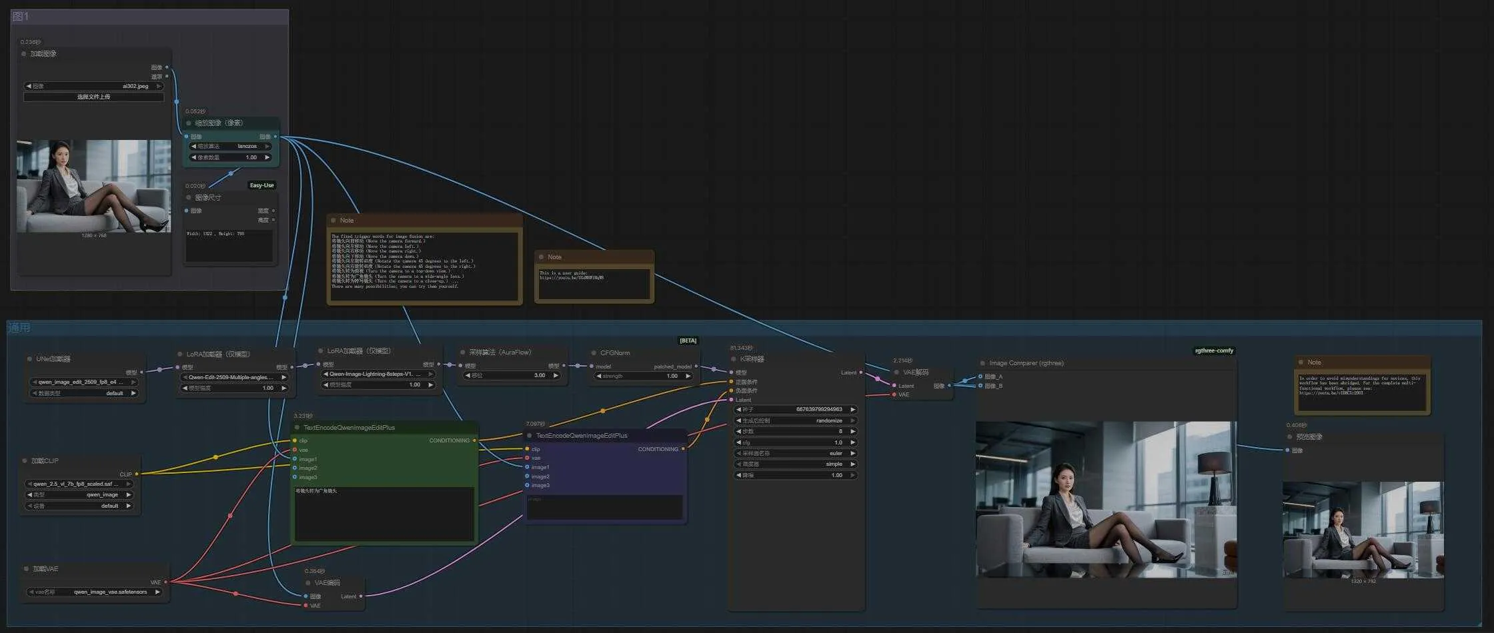Select the 通用 group title
The image size is (1494, 633).
pyautogui.click(x=19, y=328)
